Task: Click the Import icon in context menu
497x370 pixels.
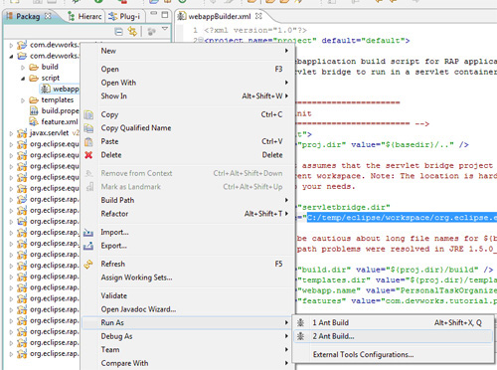Action: [x=88, y=233]
